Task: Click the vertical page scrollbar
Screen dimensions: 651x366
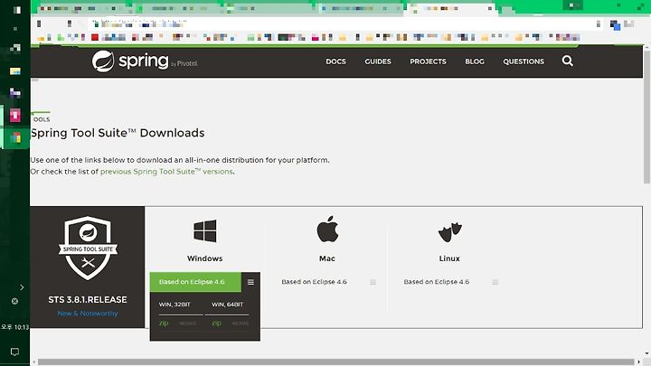Action: tap(646, 117)
